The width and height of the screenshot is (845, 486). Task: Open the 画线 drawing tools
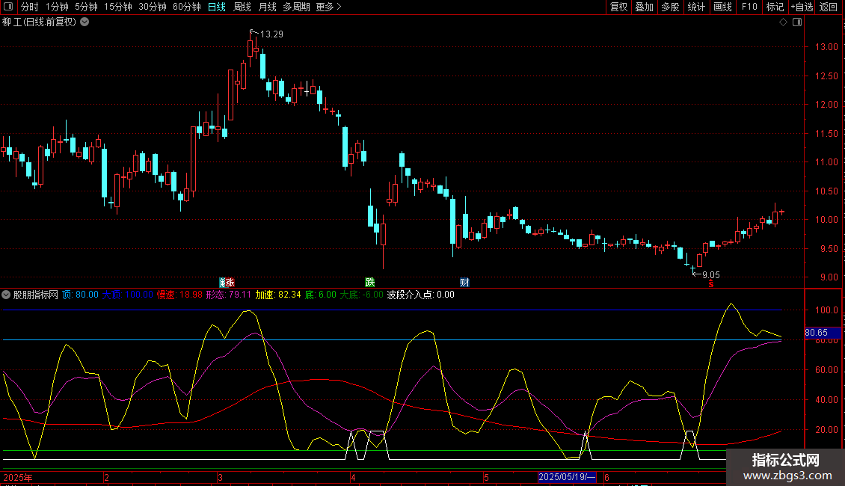point(722,7)
